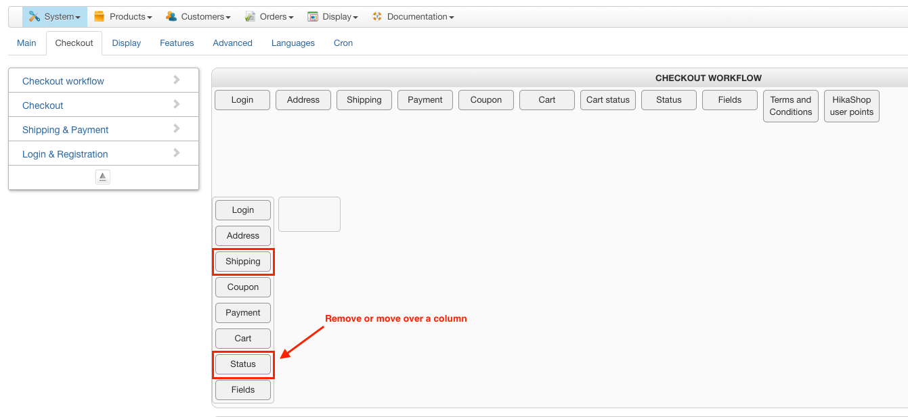Click the Fields block in the top row

730,99
